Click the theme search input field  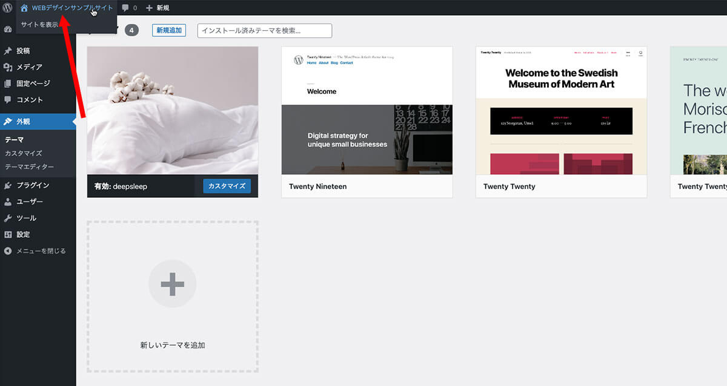264,30
